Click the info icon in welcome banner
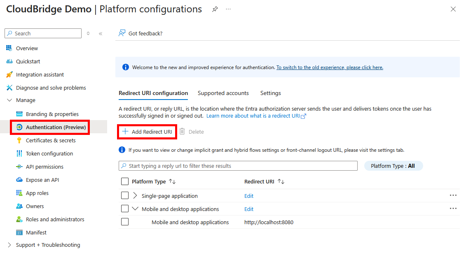Viewport: 466px width, 255px height. point(126,67)
